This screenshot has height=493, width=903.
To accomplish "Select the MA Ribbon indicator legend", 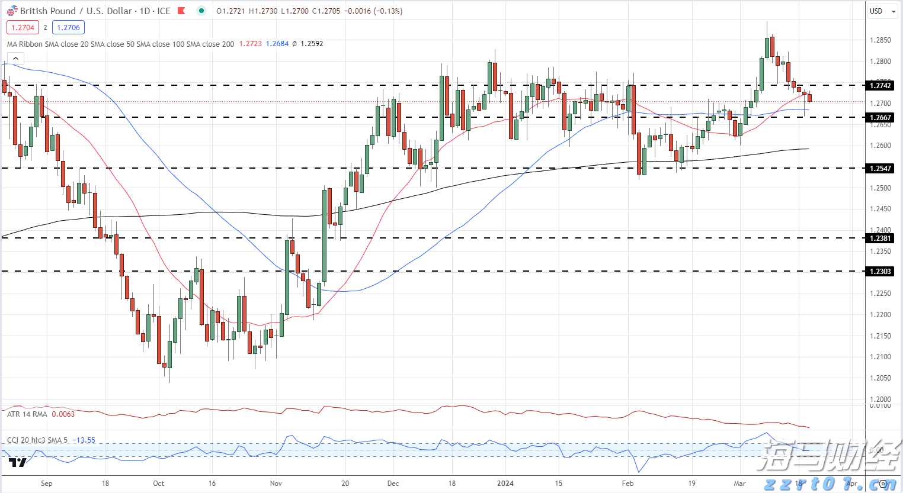I will click(x=120, y=44).
